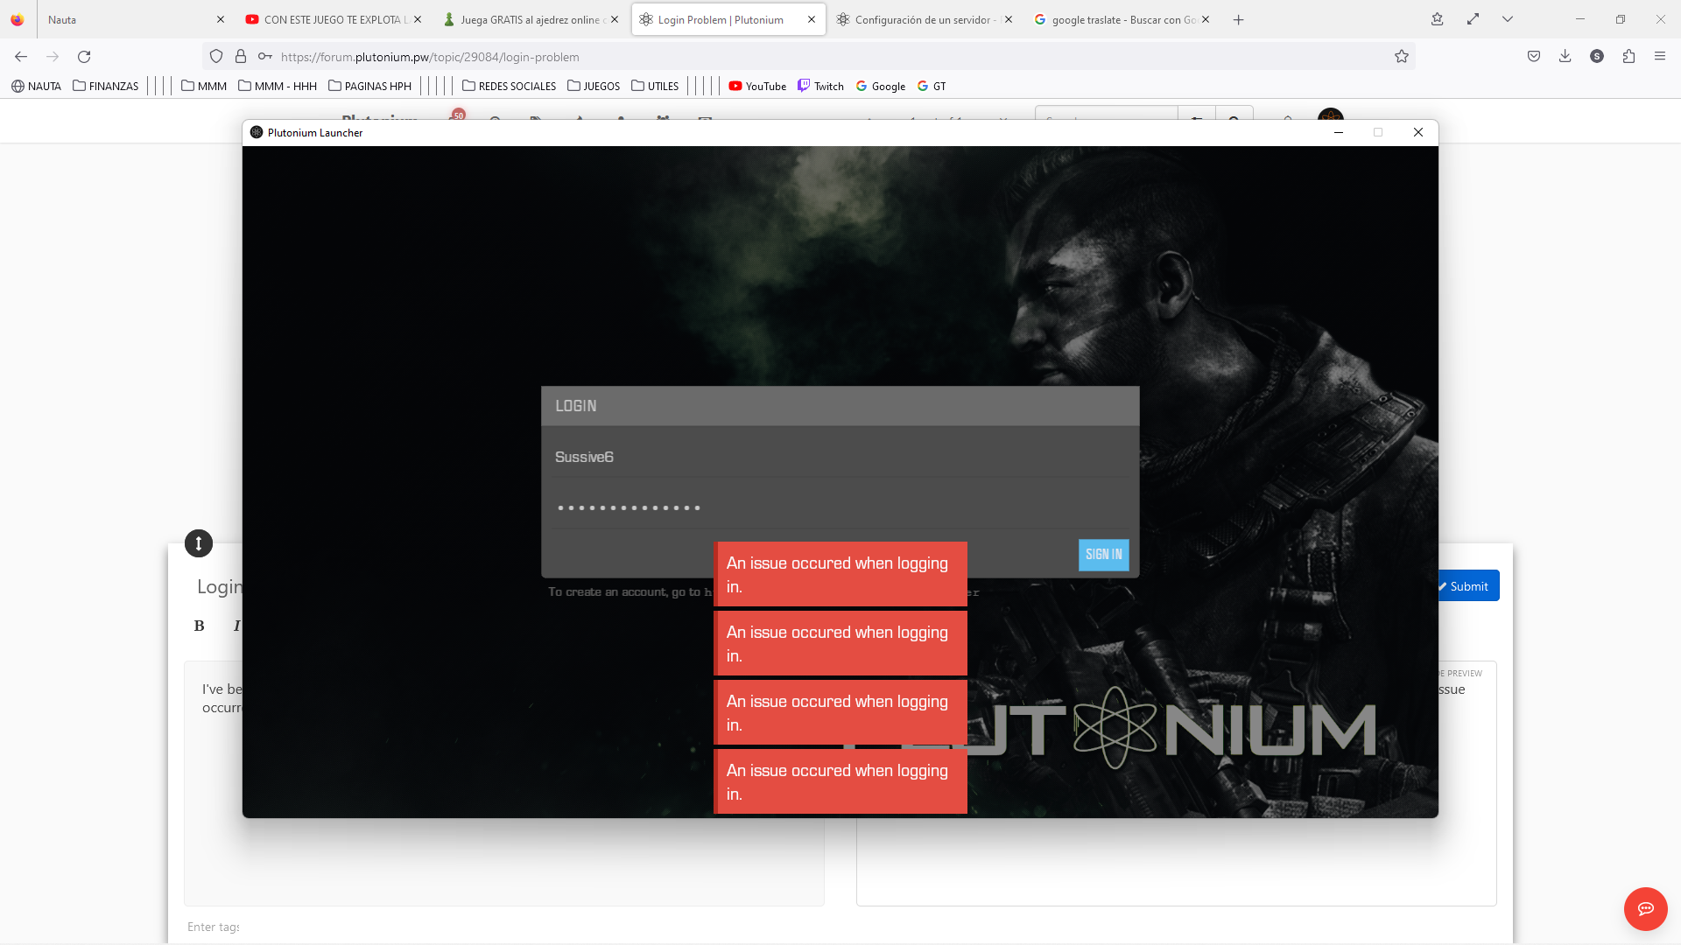Image resolution: width=1681 pixels, height=945 pixels.
Task: Open the PAGINAS HPH bookmarks folder
Action: (x=369, y=86)
